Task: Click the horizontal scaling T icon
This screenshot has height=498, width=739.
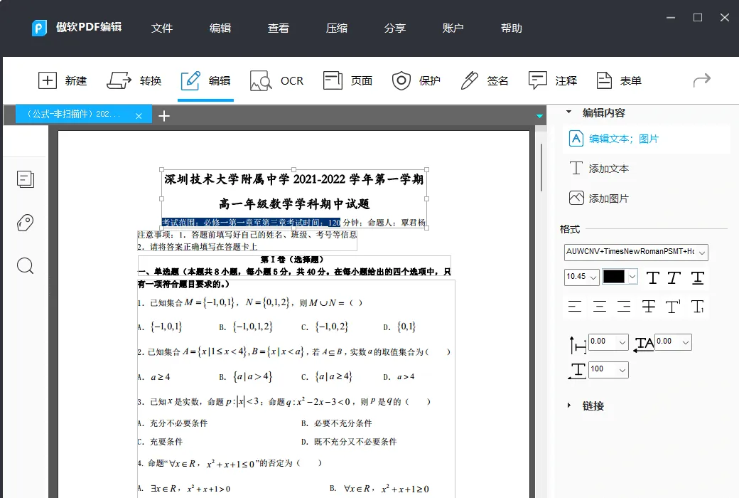Action: click(x=577, y=371)
